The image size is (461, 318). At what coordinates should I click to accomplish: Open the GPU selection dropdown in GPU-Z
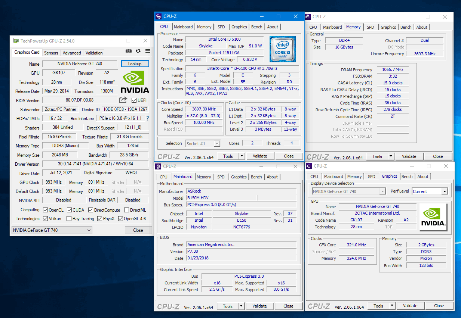point(52,230)
